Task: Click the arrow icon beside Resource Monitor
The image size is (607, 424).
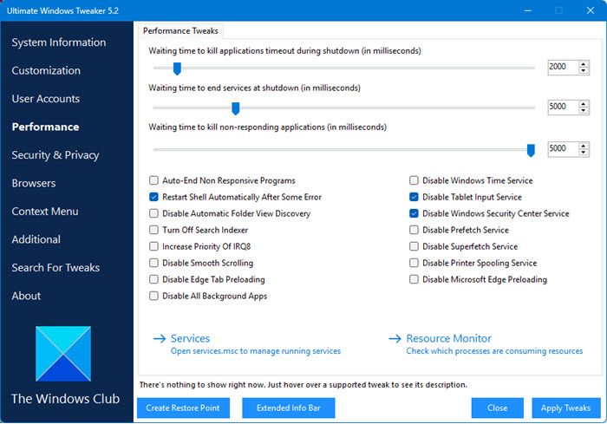Action: [x=395, y=339]
